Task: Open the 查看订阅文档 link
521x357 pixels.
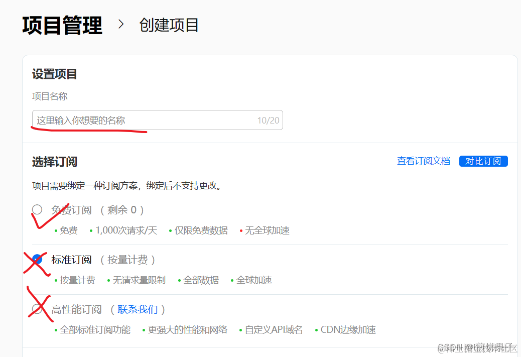Action: [x=423, y=161]
